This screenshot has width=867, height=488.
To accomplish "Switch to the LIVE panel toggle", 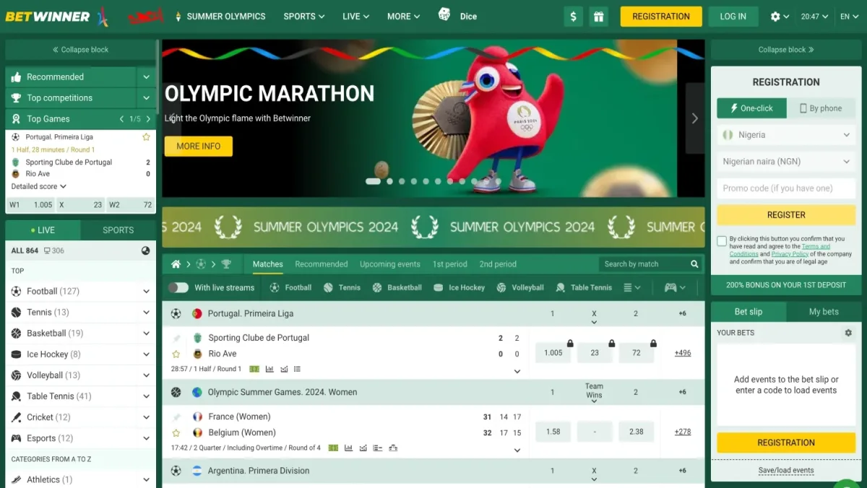I will 43,230.
